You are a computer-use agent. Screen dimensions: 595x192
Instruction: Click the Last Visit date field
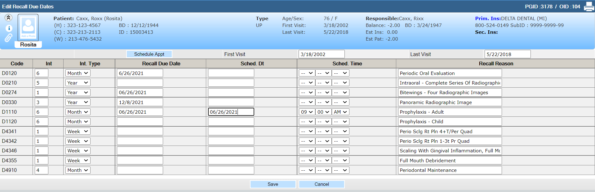507,54
